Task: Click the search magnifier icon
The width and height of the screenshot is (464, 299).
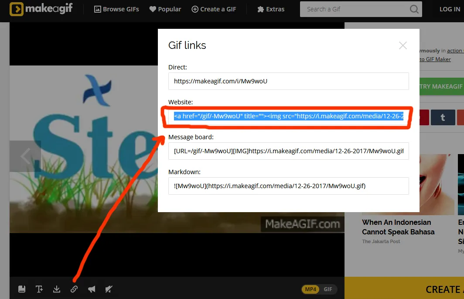Action: (x=414, y=9)
